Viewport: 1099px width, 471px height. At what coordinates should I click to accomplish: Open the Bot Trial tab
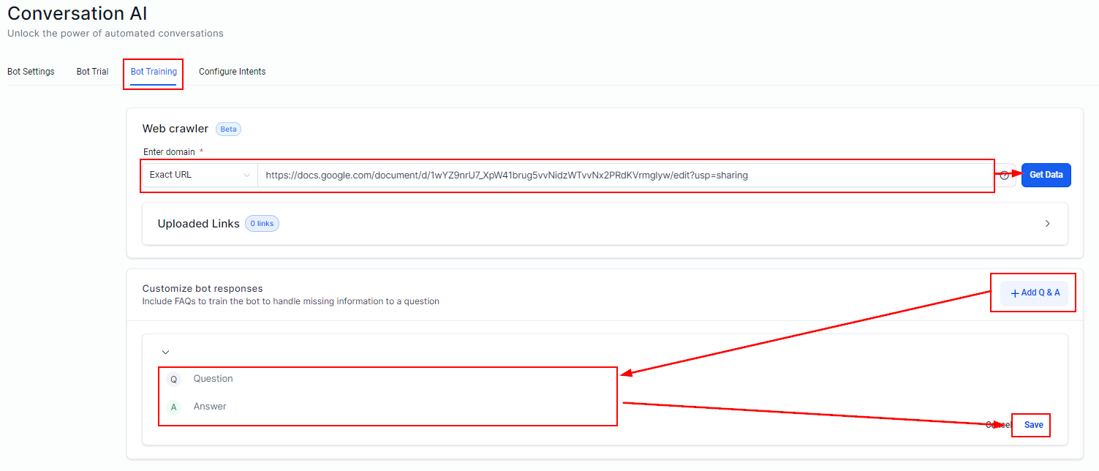pyautogui.click(x=92, y=72)
